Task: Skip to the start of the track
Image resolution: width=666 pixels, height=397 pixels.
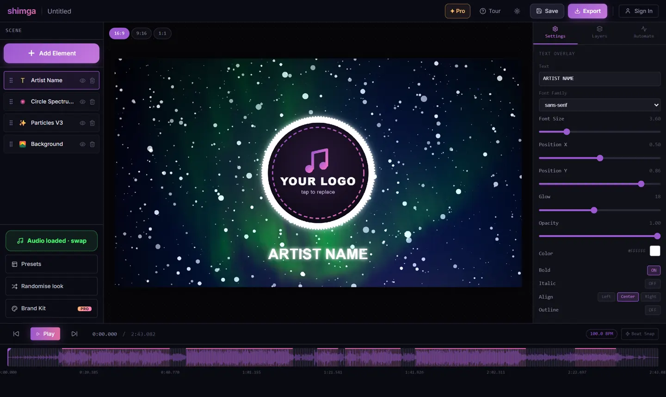Action: tap(16, 334)
